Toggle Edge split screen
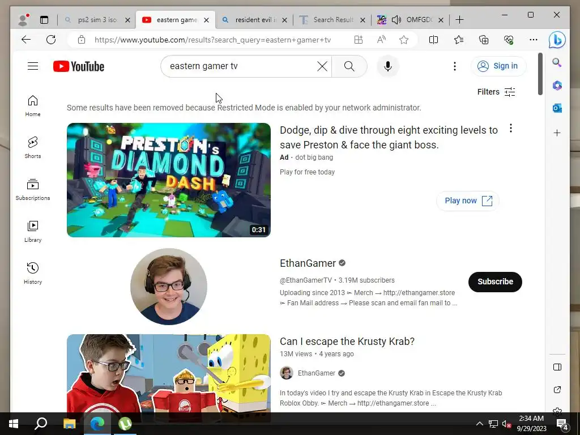 [x=433, y=40]
